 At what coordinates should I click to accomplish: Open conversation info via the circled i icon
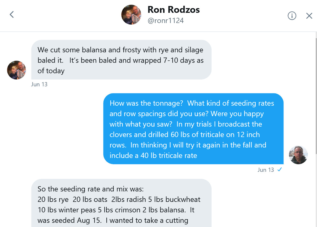coord(292,16)
